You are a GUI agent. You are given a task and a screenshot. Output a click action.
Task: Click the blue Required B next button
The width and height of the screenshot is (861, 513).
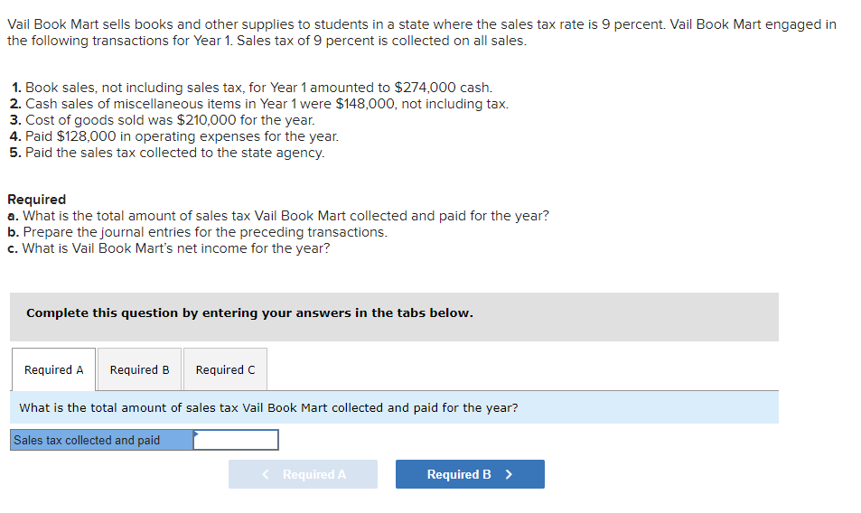click(469, 474)
